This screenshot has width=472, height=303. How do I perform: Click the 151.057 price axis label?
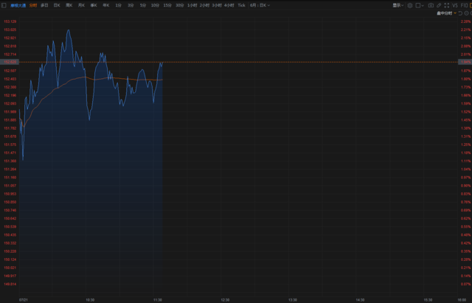10,186
